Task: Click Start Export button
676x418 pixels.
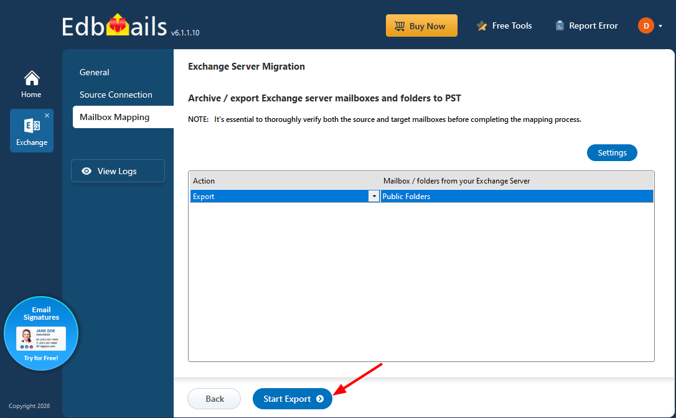Action: (293, 399)
